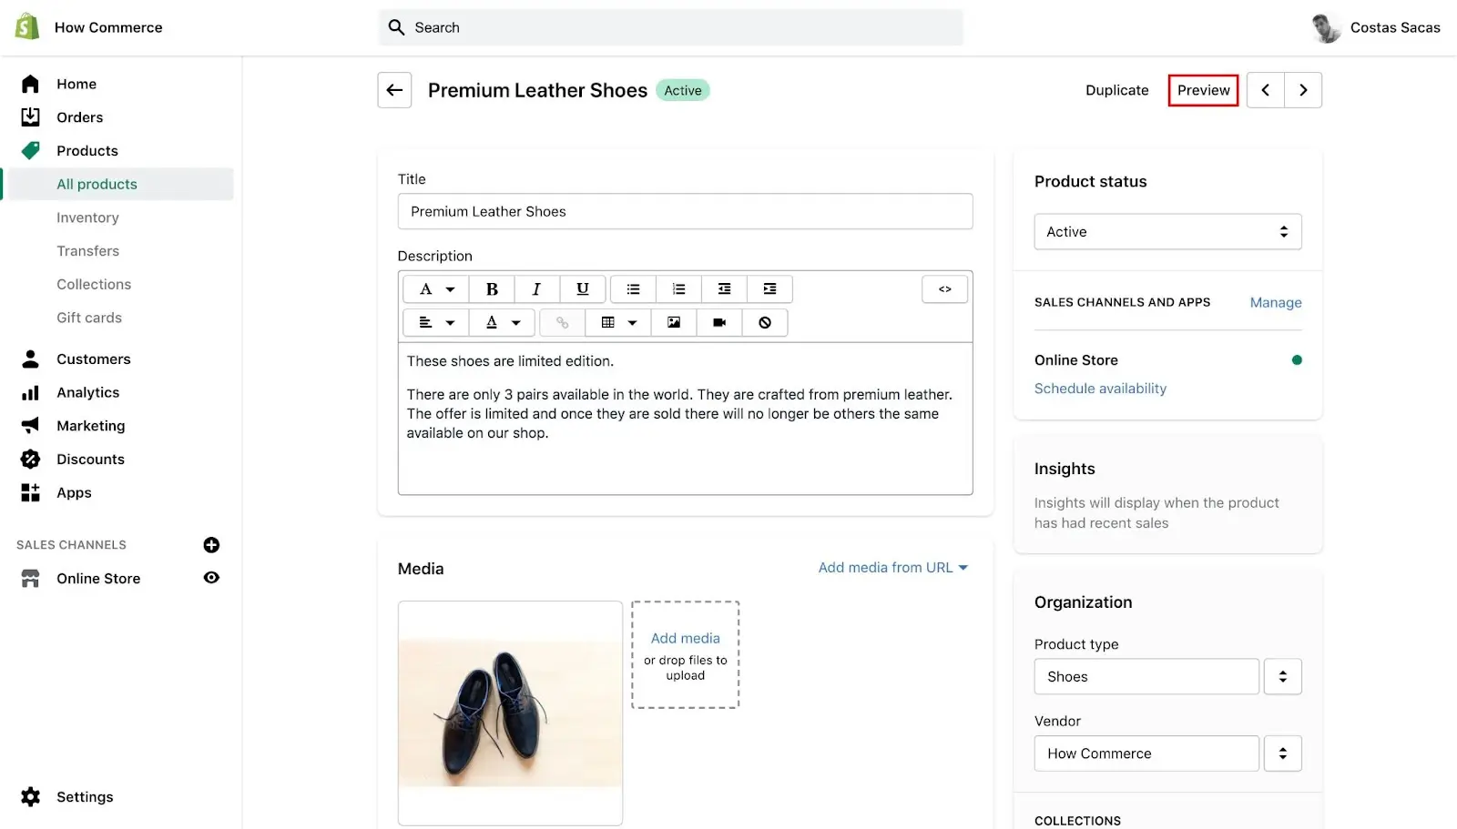The image size is (1457, 829).
Task: Add a sales channel with plus icon
Action: (x=211, y=545)
